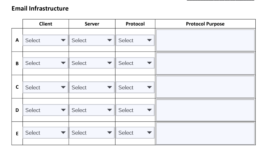The image size is (261, 152).
Task: Click the Protocol Purpose field for row D
Action: [205, 110]
